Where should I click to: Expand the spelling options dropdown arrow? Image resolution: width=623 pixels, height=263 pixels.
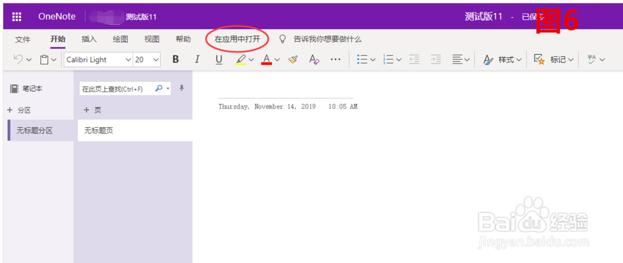click(602, 60)
